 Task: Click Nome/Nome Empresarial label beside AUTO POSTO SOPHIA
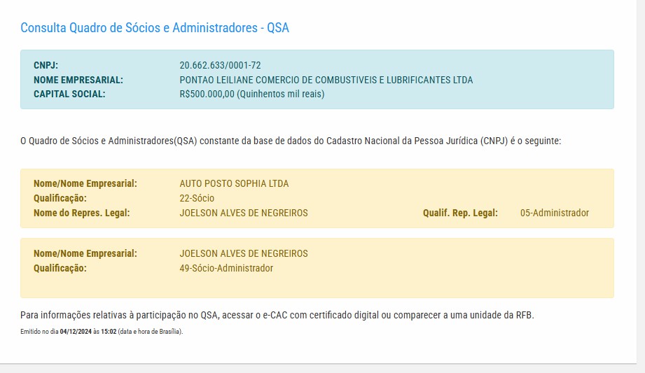tap(85, 184)
